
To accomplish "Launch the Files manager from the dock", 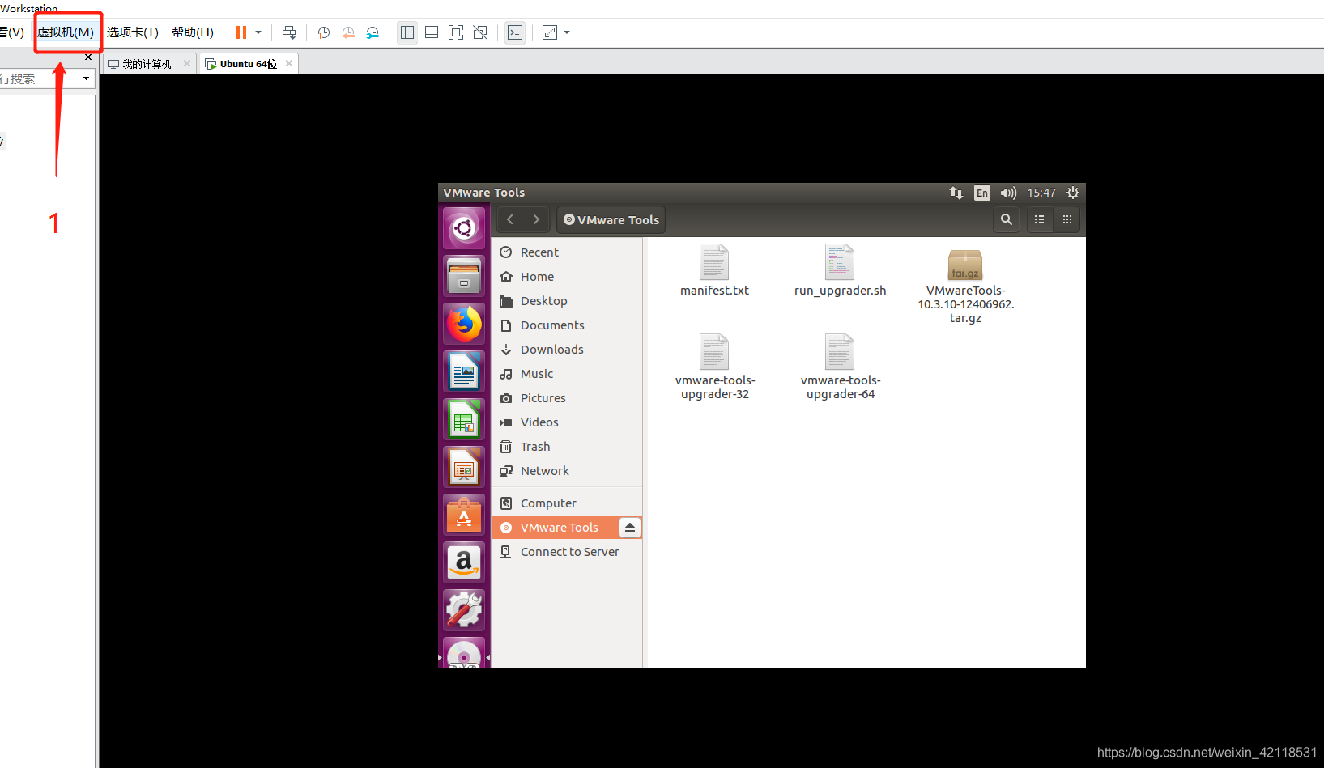I will [464, 276].
